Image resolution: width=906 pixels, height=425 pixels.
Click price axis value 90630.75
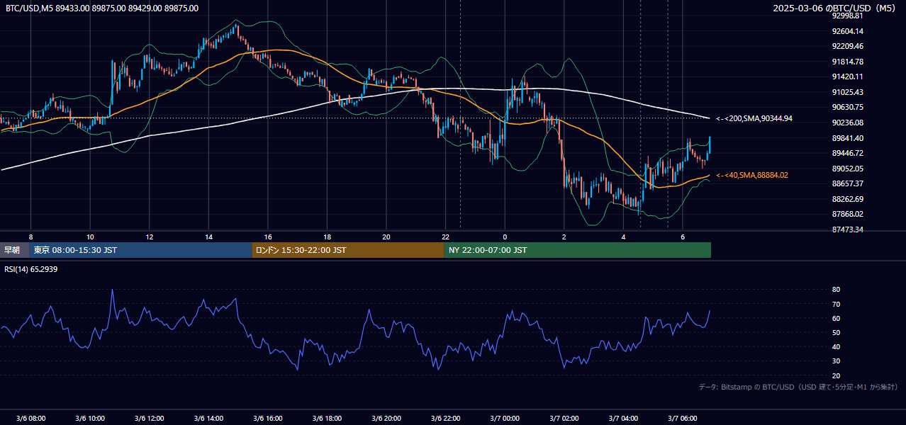(x=847, y=107)
